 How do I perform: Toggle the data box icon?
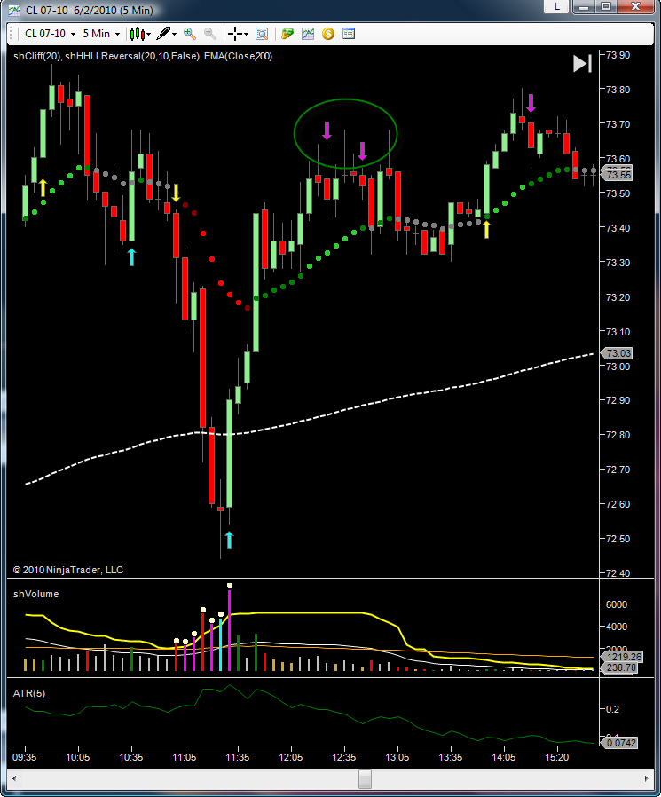[x=262, y=34]
